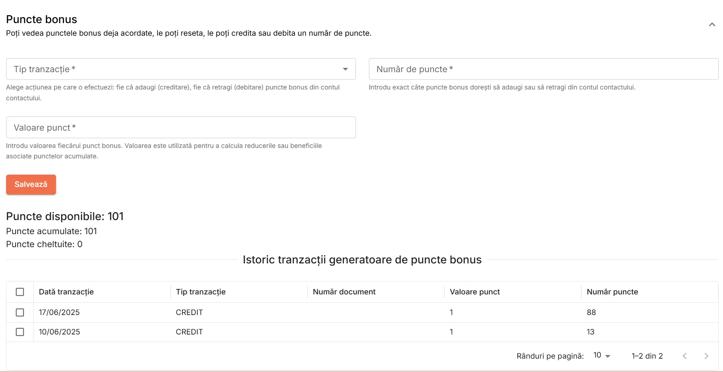This screenshot has height=372, width=723.
Task: Select the 10/06/2025 date cell
Action: [x=59, y=332]
